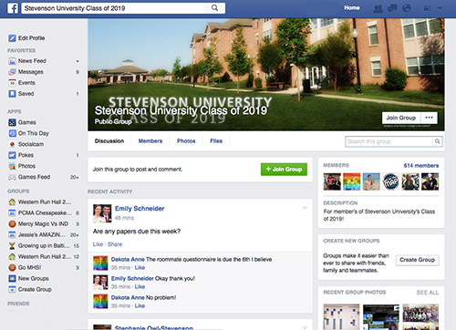Switch to the Photos tab
Image resolution: width=456 pixels, height=330 pixels.
[x=186, y=141]
